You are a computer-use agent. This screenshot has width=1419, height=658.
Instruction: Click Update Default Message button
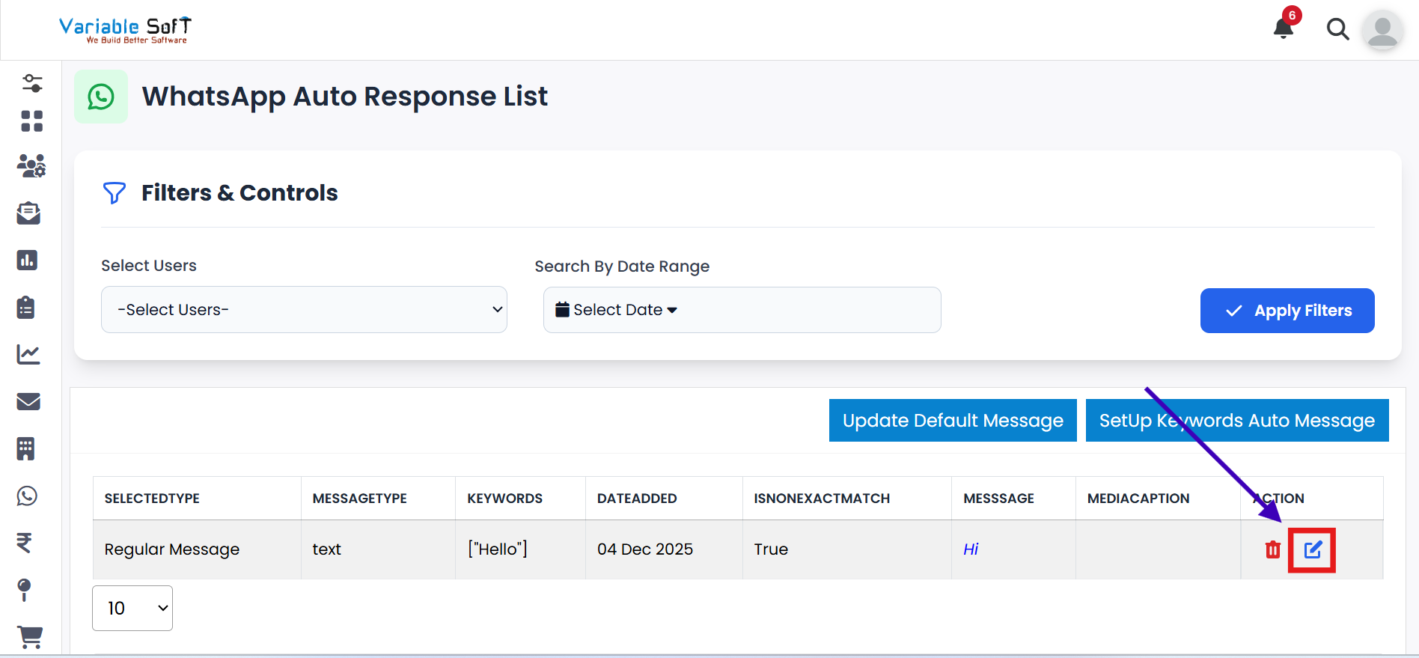(x=952, y=421)
